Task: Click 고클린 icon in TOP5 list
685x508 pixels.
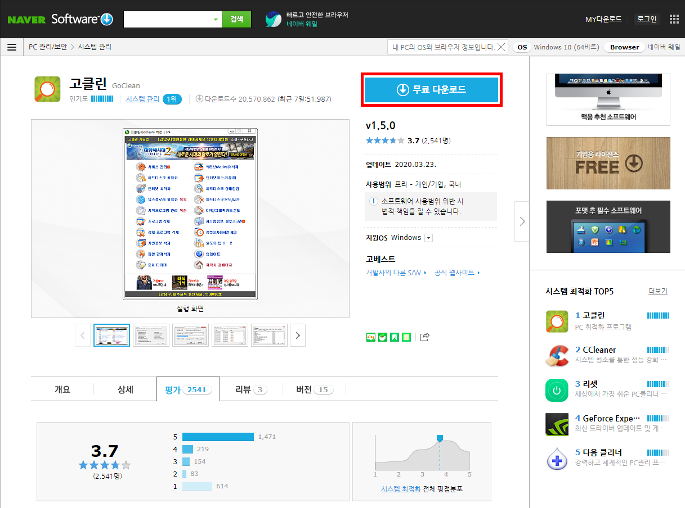Action: click(557, 321)
